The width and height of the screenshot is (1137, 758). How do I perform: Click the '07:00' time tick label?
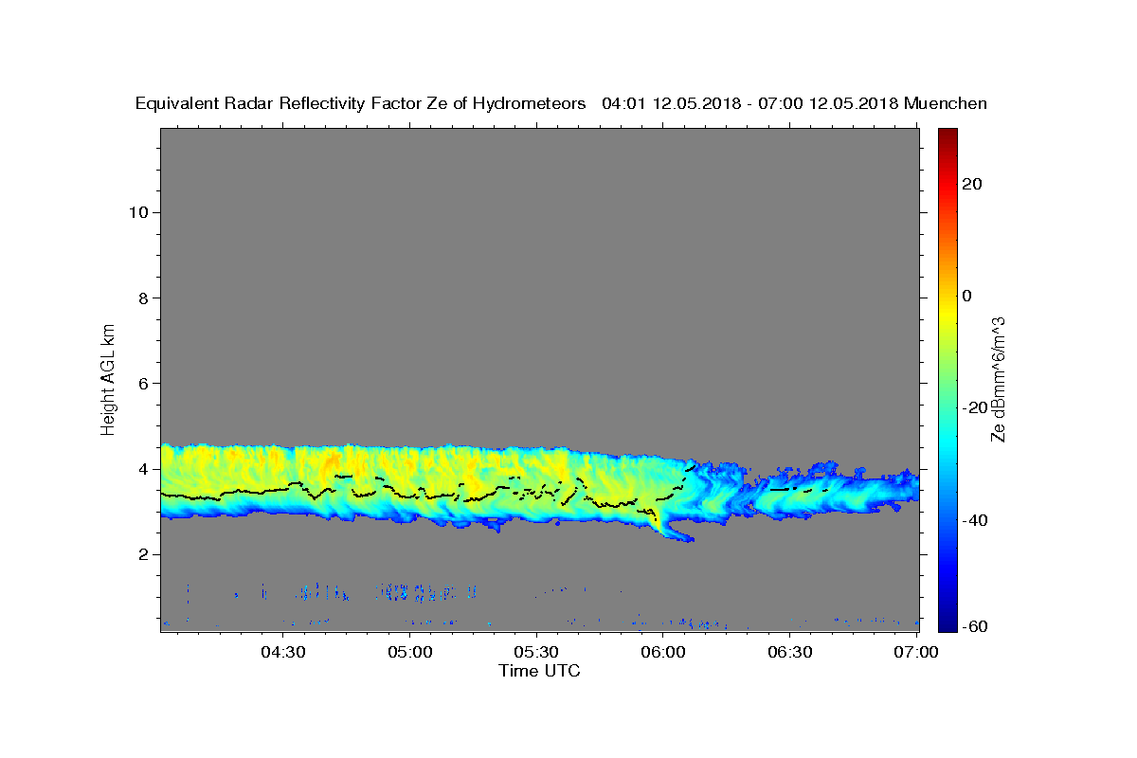916,652
